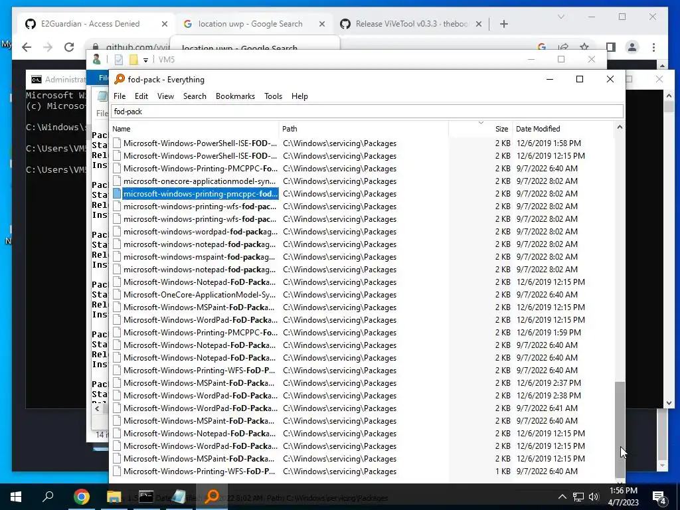Open the Help menu in Everything
680x510 pixels.
299,96
